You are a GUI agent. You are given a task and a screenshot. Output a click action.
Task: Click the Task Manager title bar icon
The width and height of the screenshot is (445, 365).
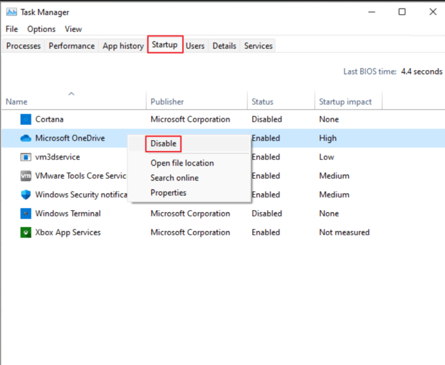[x=12, y=12]
